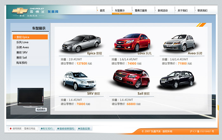This screenshot has height=140, width=222.
Task: Click the 维修保养预约 footer button
Action: 66,129
